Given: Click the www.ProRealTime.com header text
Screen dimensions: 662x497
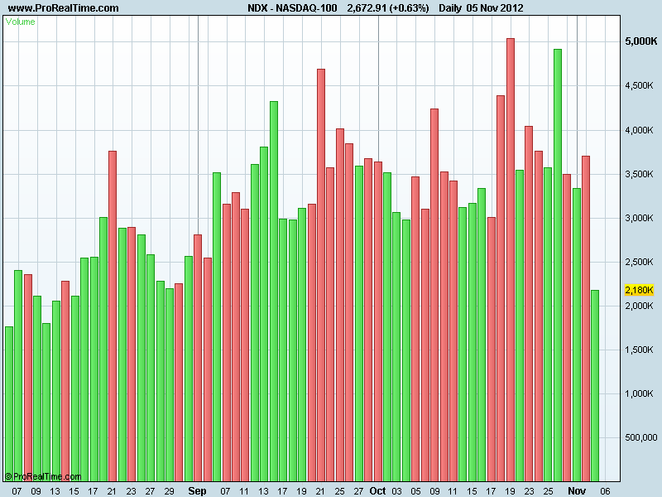Looking at the screenshot, I should click(x=64, y=8).
